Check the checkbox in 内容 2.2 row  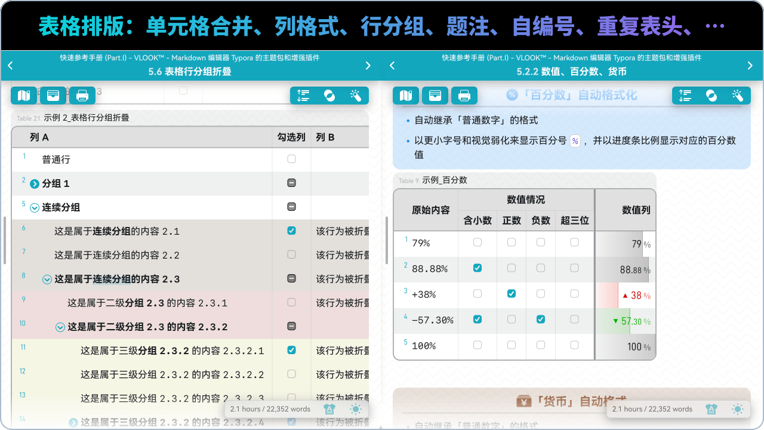click(x=291, y=254)
